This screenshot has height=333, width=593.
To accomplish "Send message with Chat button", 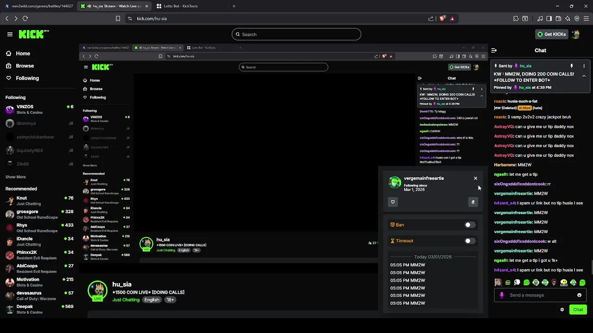I will [578, 310].
